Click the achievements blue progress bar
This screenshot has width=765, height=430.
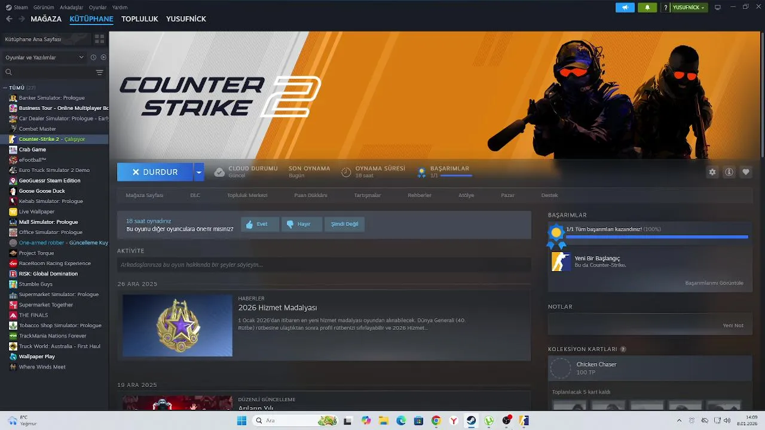[x=657, y=237]
